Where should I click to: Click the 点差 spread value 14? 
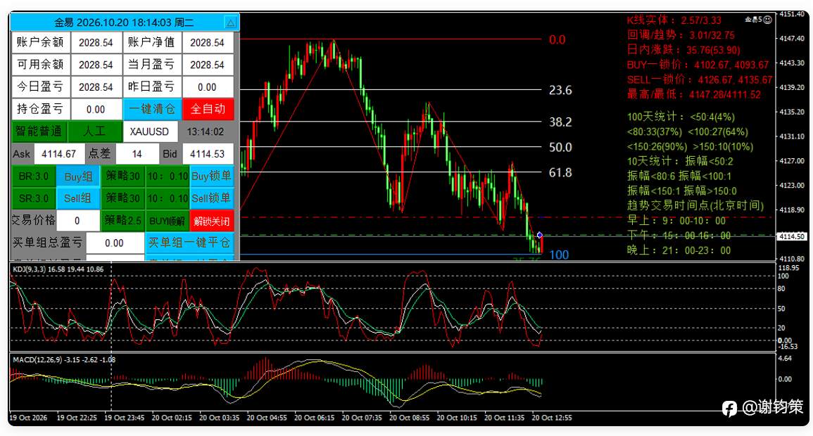(137, 154)
